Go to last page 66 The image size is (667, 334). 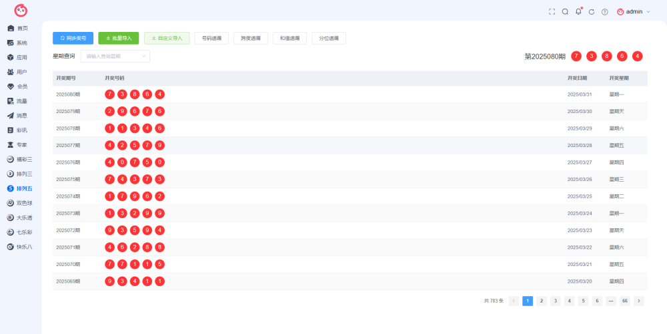[x=625, y=301]
